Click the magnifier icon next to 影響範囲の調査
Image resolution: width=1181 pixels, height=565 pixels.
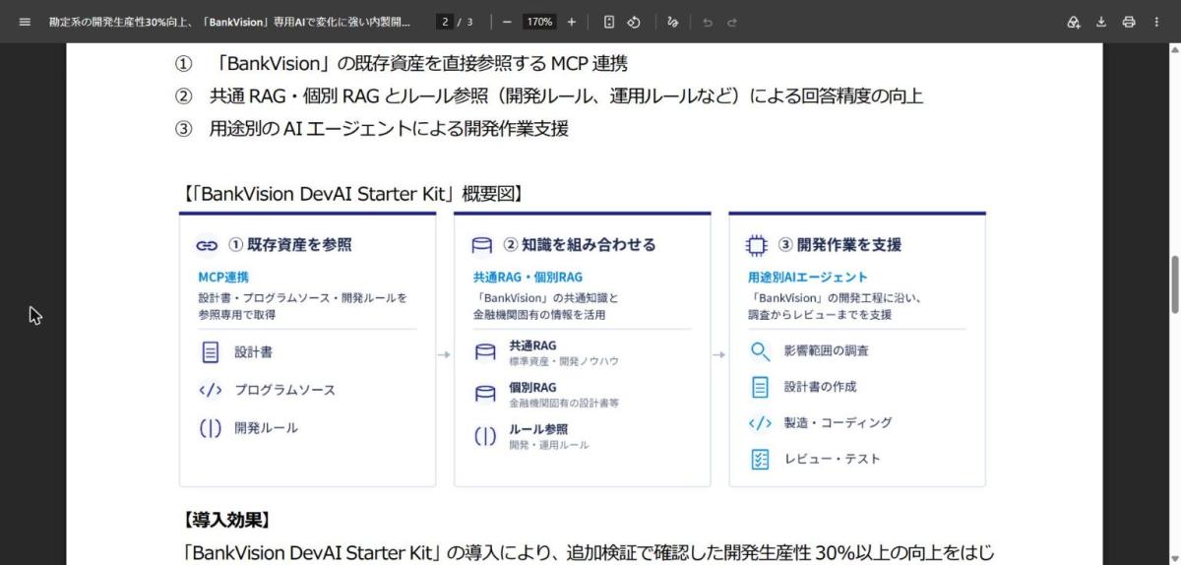click(x=760, y=351)
